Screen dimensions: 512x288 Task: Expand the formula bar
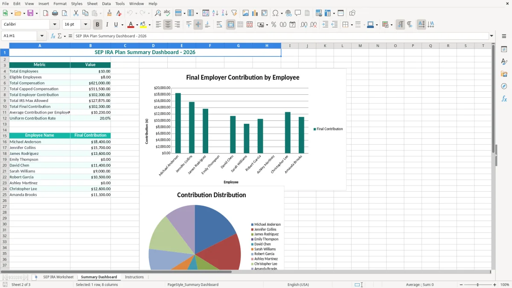[x=492, y=36]
